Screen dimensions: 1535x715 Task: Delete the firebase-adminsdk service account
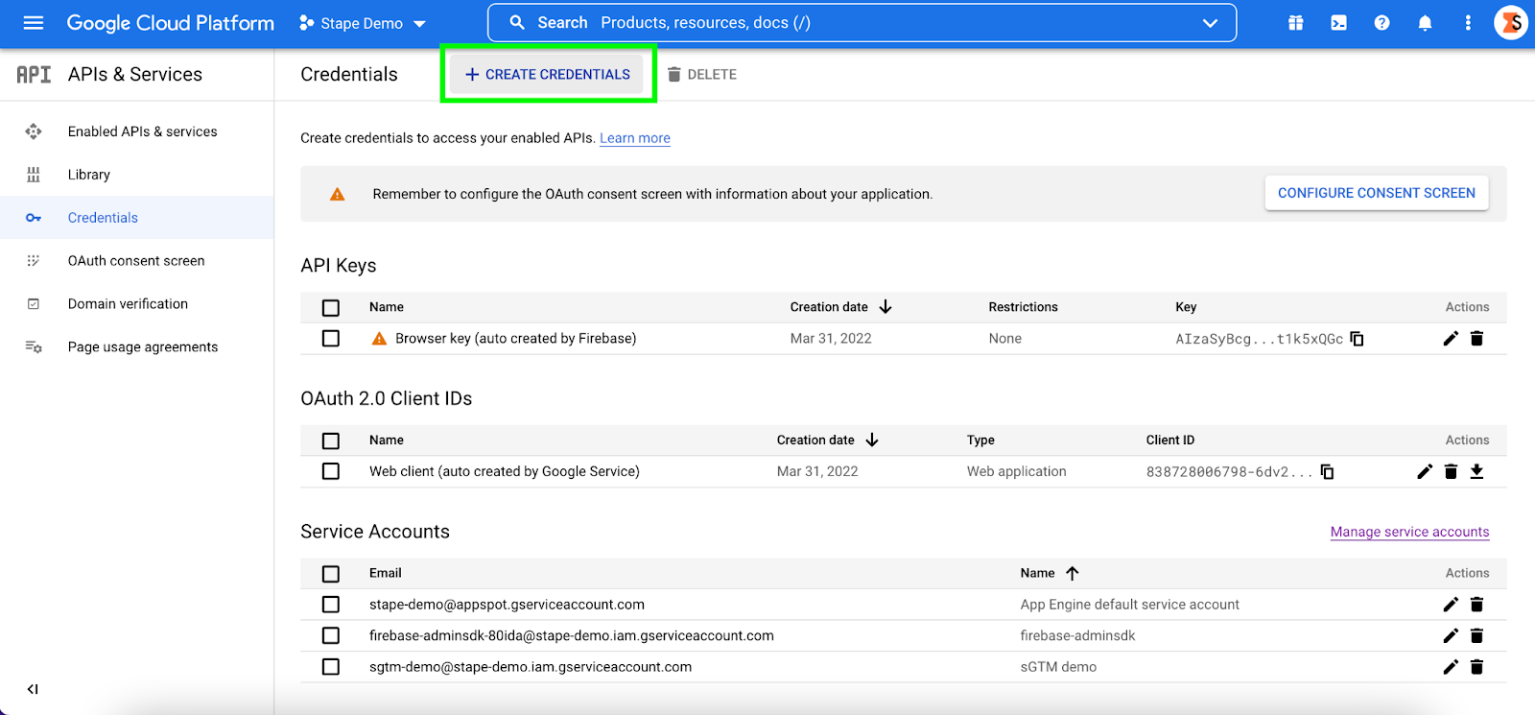(1476, 635)
